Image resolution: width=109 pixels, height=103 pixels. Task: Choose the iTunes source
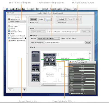17,29
